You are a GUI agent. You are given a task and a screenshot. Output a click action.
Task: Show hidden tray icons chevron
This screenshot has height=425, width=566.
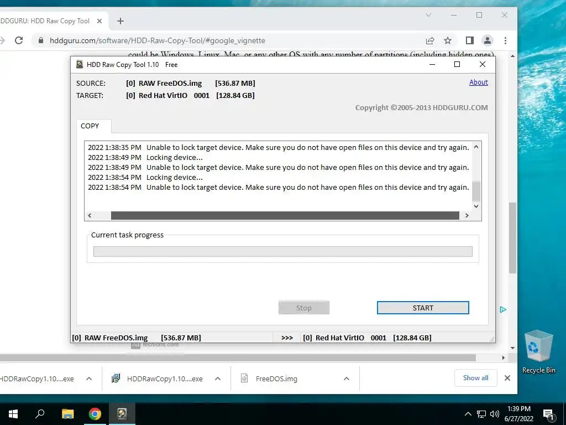[468, 414]
